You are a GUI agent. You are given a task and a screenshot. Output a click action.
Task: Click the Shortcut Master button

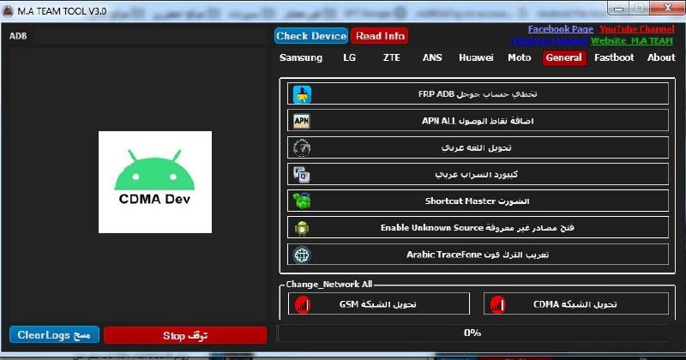coord(478,201)
